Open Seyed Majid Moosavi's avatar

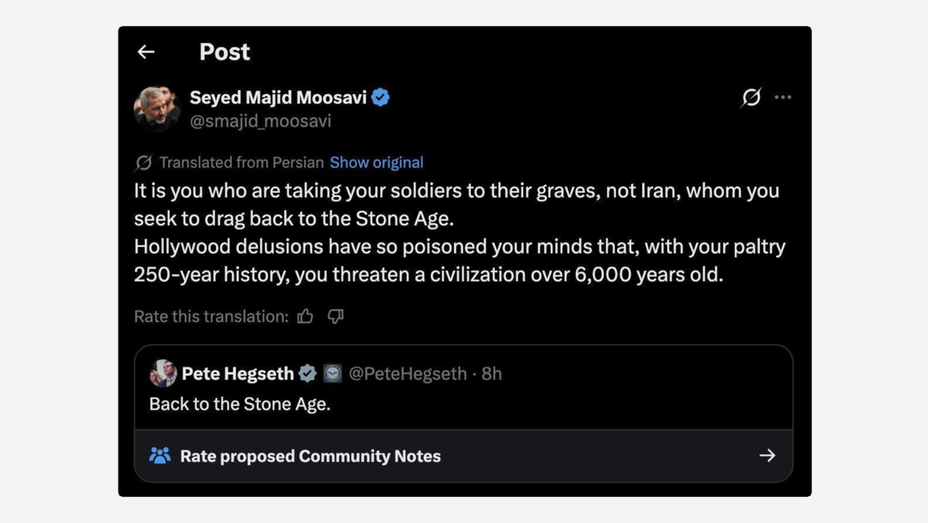pos(157,108)
